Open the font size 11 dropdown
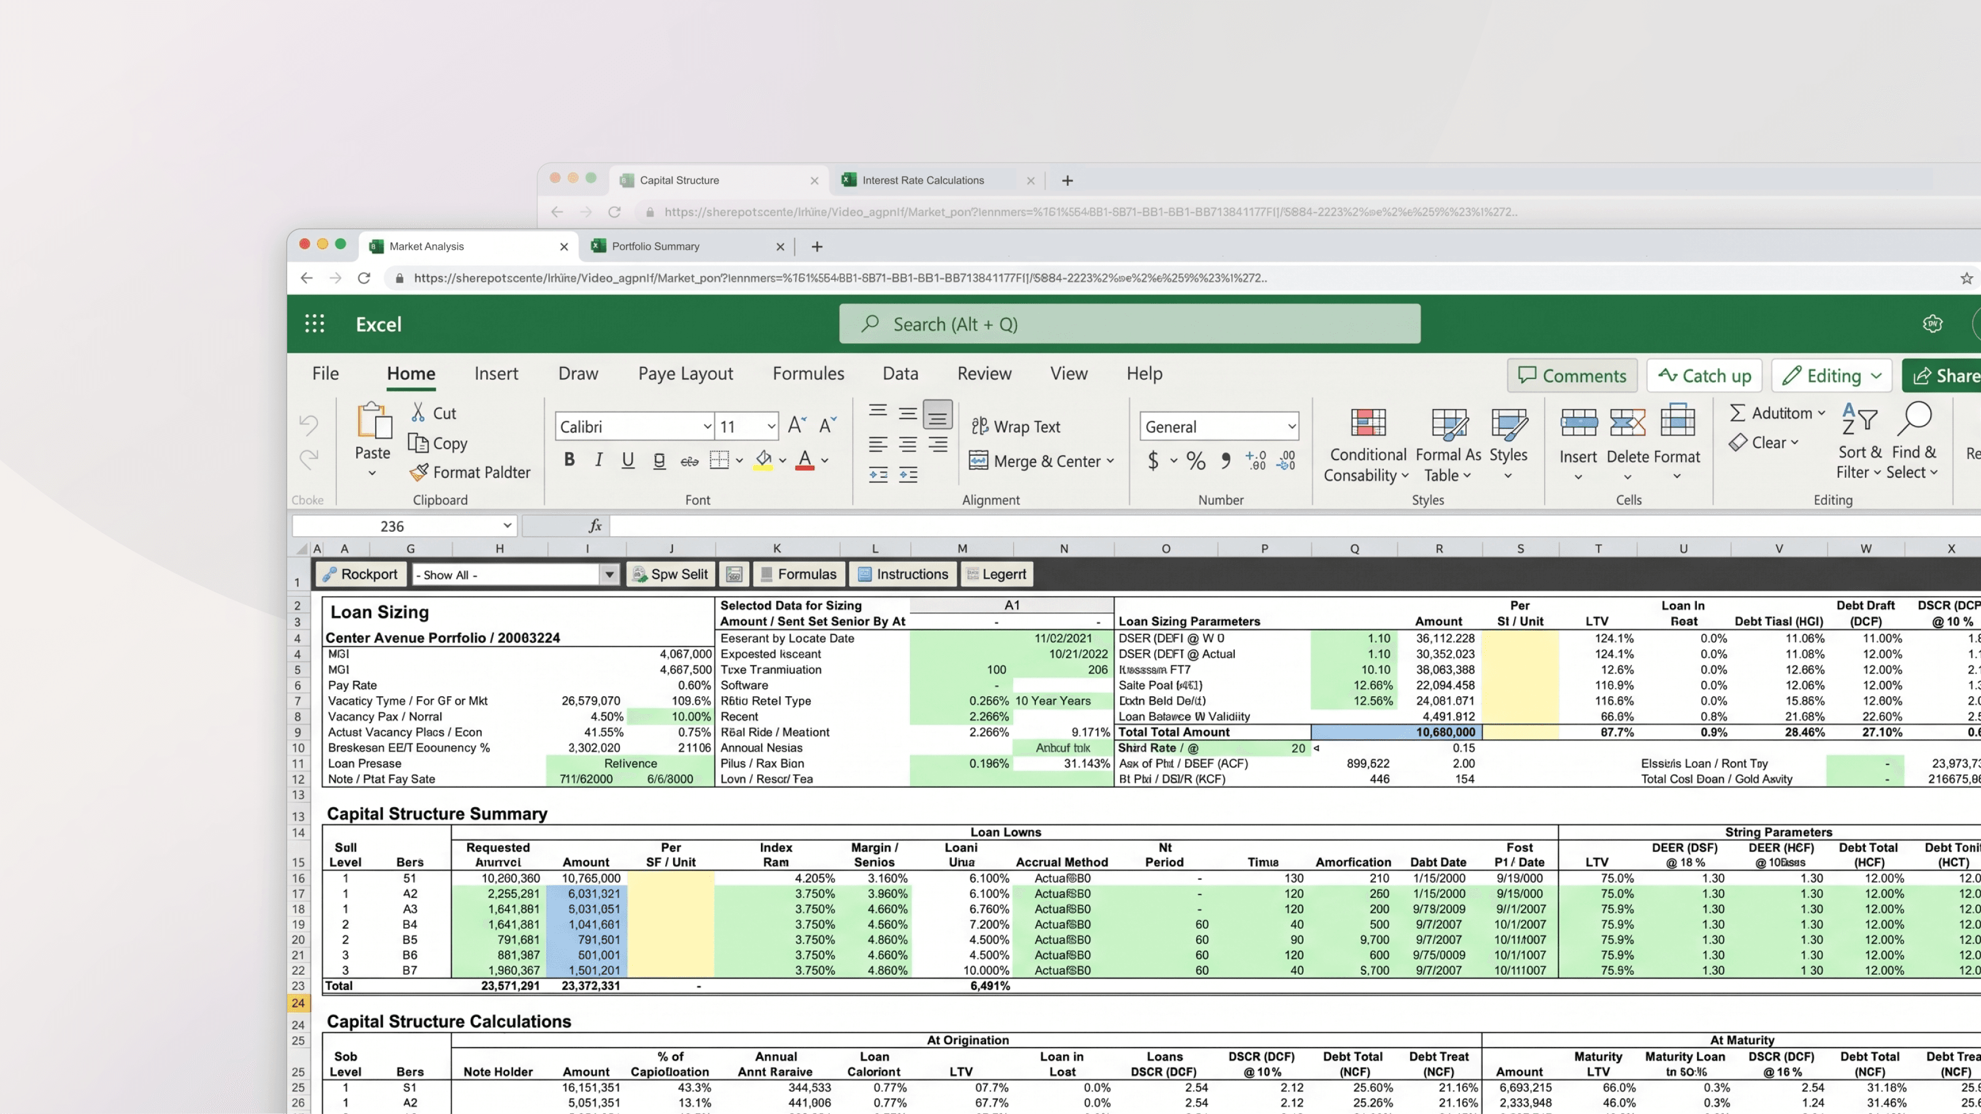Viewport: 1981px width, 1114px height. point(771,426)
